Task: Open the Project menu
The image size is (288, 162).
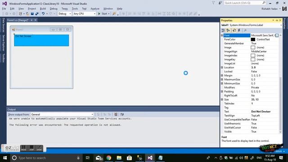Action: coord(32,9)
